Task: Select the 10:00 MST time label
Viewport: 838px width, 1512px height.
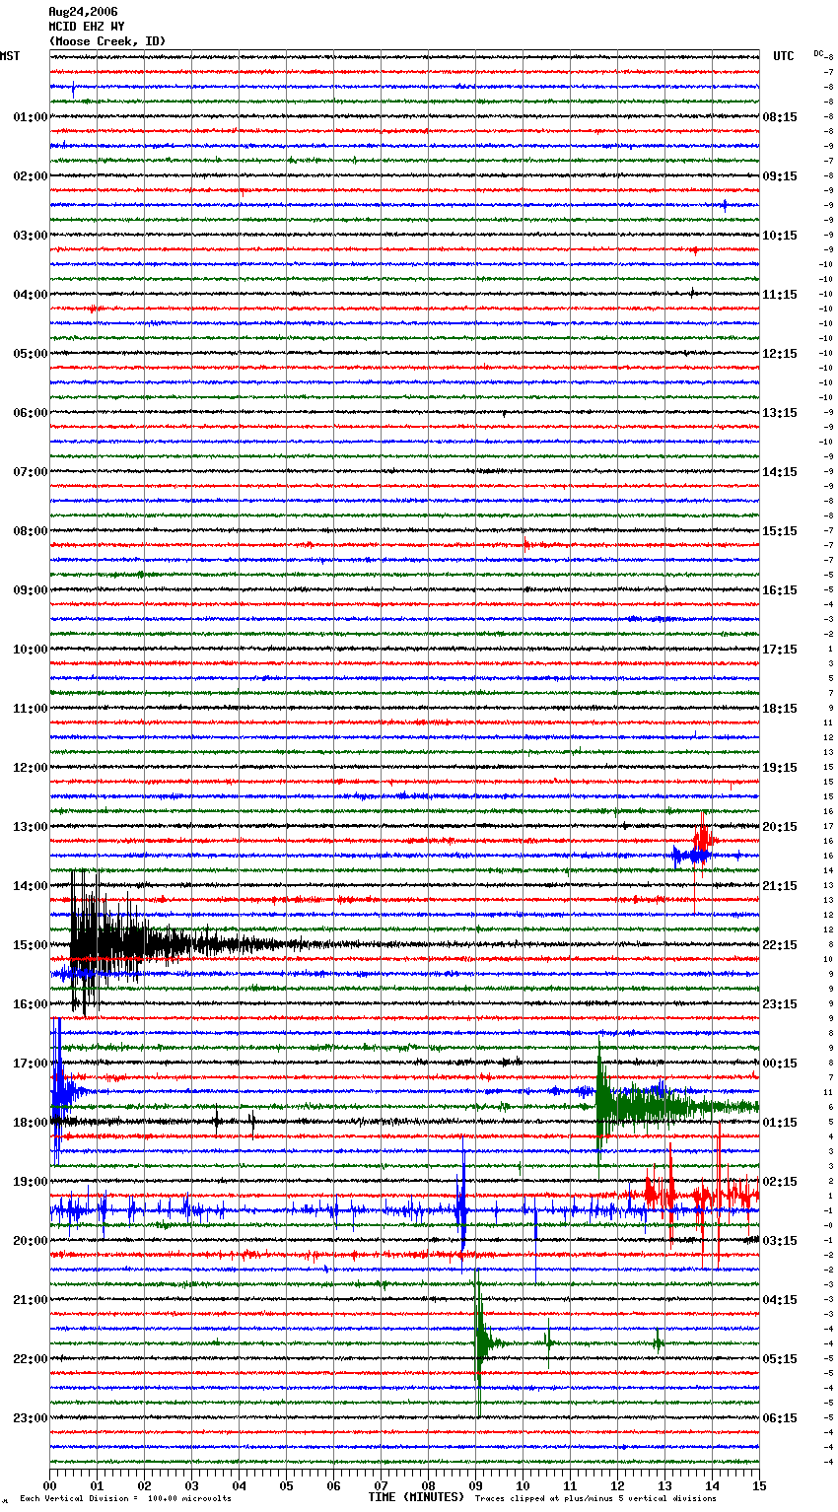Action: pos(31,650)
